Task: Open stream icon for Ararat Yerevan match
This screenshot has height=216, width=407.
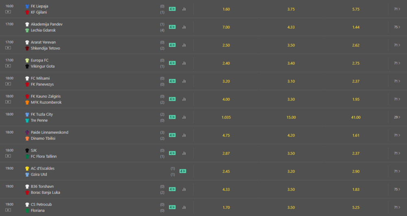Action: coord(8,48)
